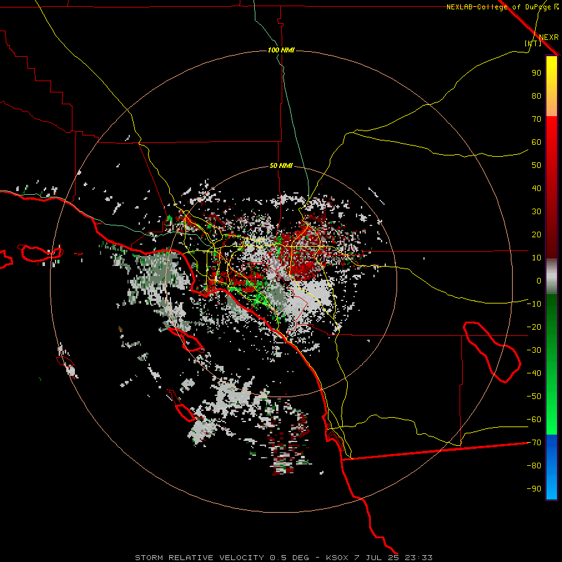Click the -10 value on velocity scale
The width and height of the screenshot is (562, 562).
coord(534,304)
